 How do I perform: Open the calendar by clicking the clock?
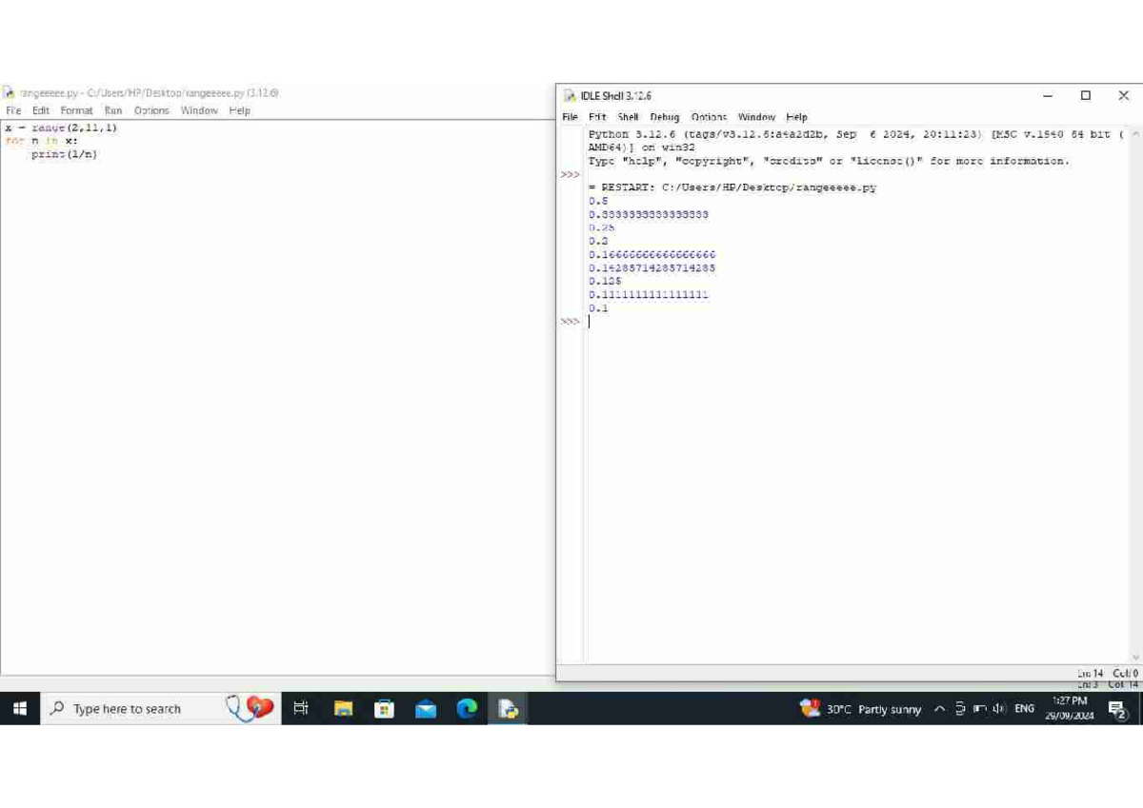click(x=1071, y=708)
